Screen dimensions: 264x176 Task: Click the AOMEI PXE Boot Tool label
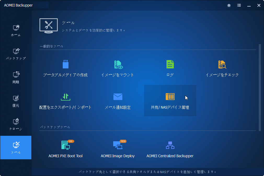point(66,156)
